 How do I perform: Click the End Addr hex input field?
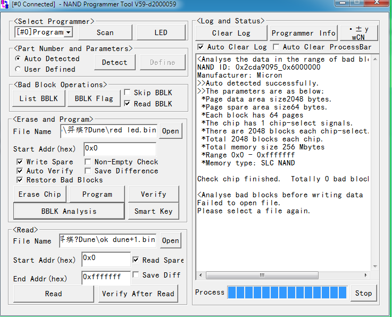[x=106, y=277]
